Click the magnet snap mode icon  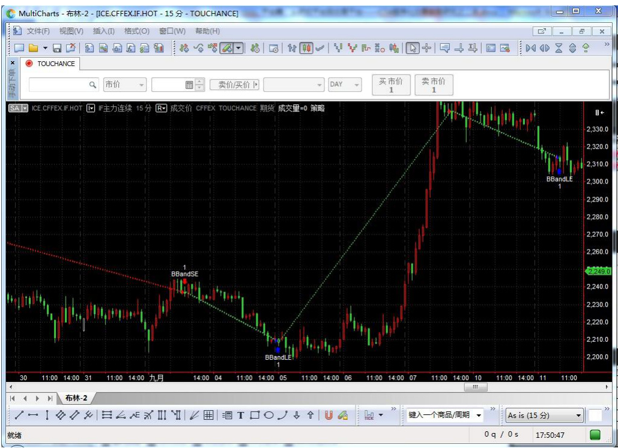[329, 415]
